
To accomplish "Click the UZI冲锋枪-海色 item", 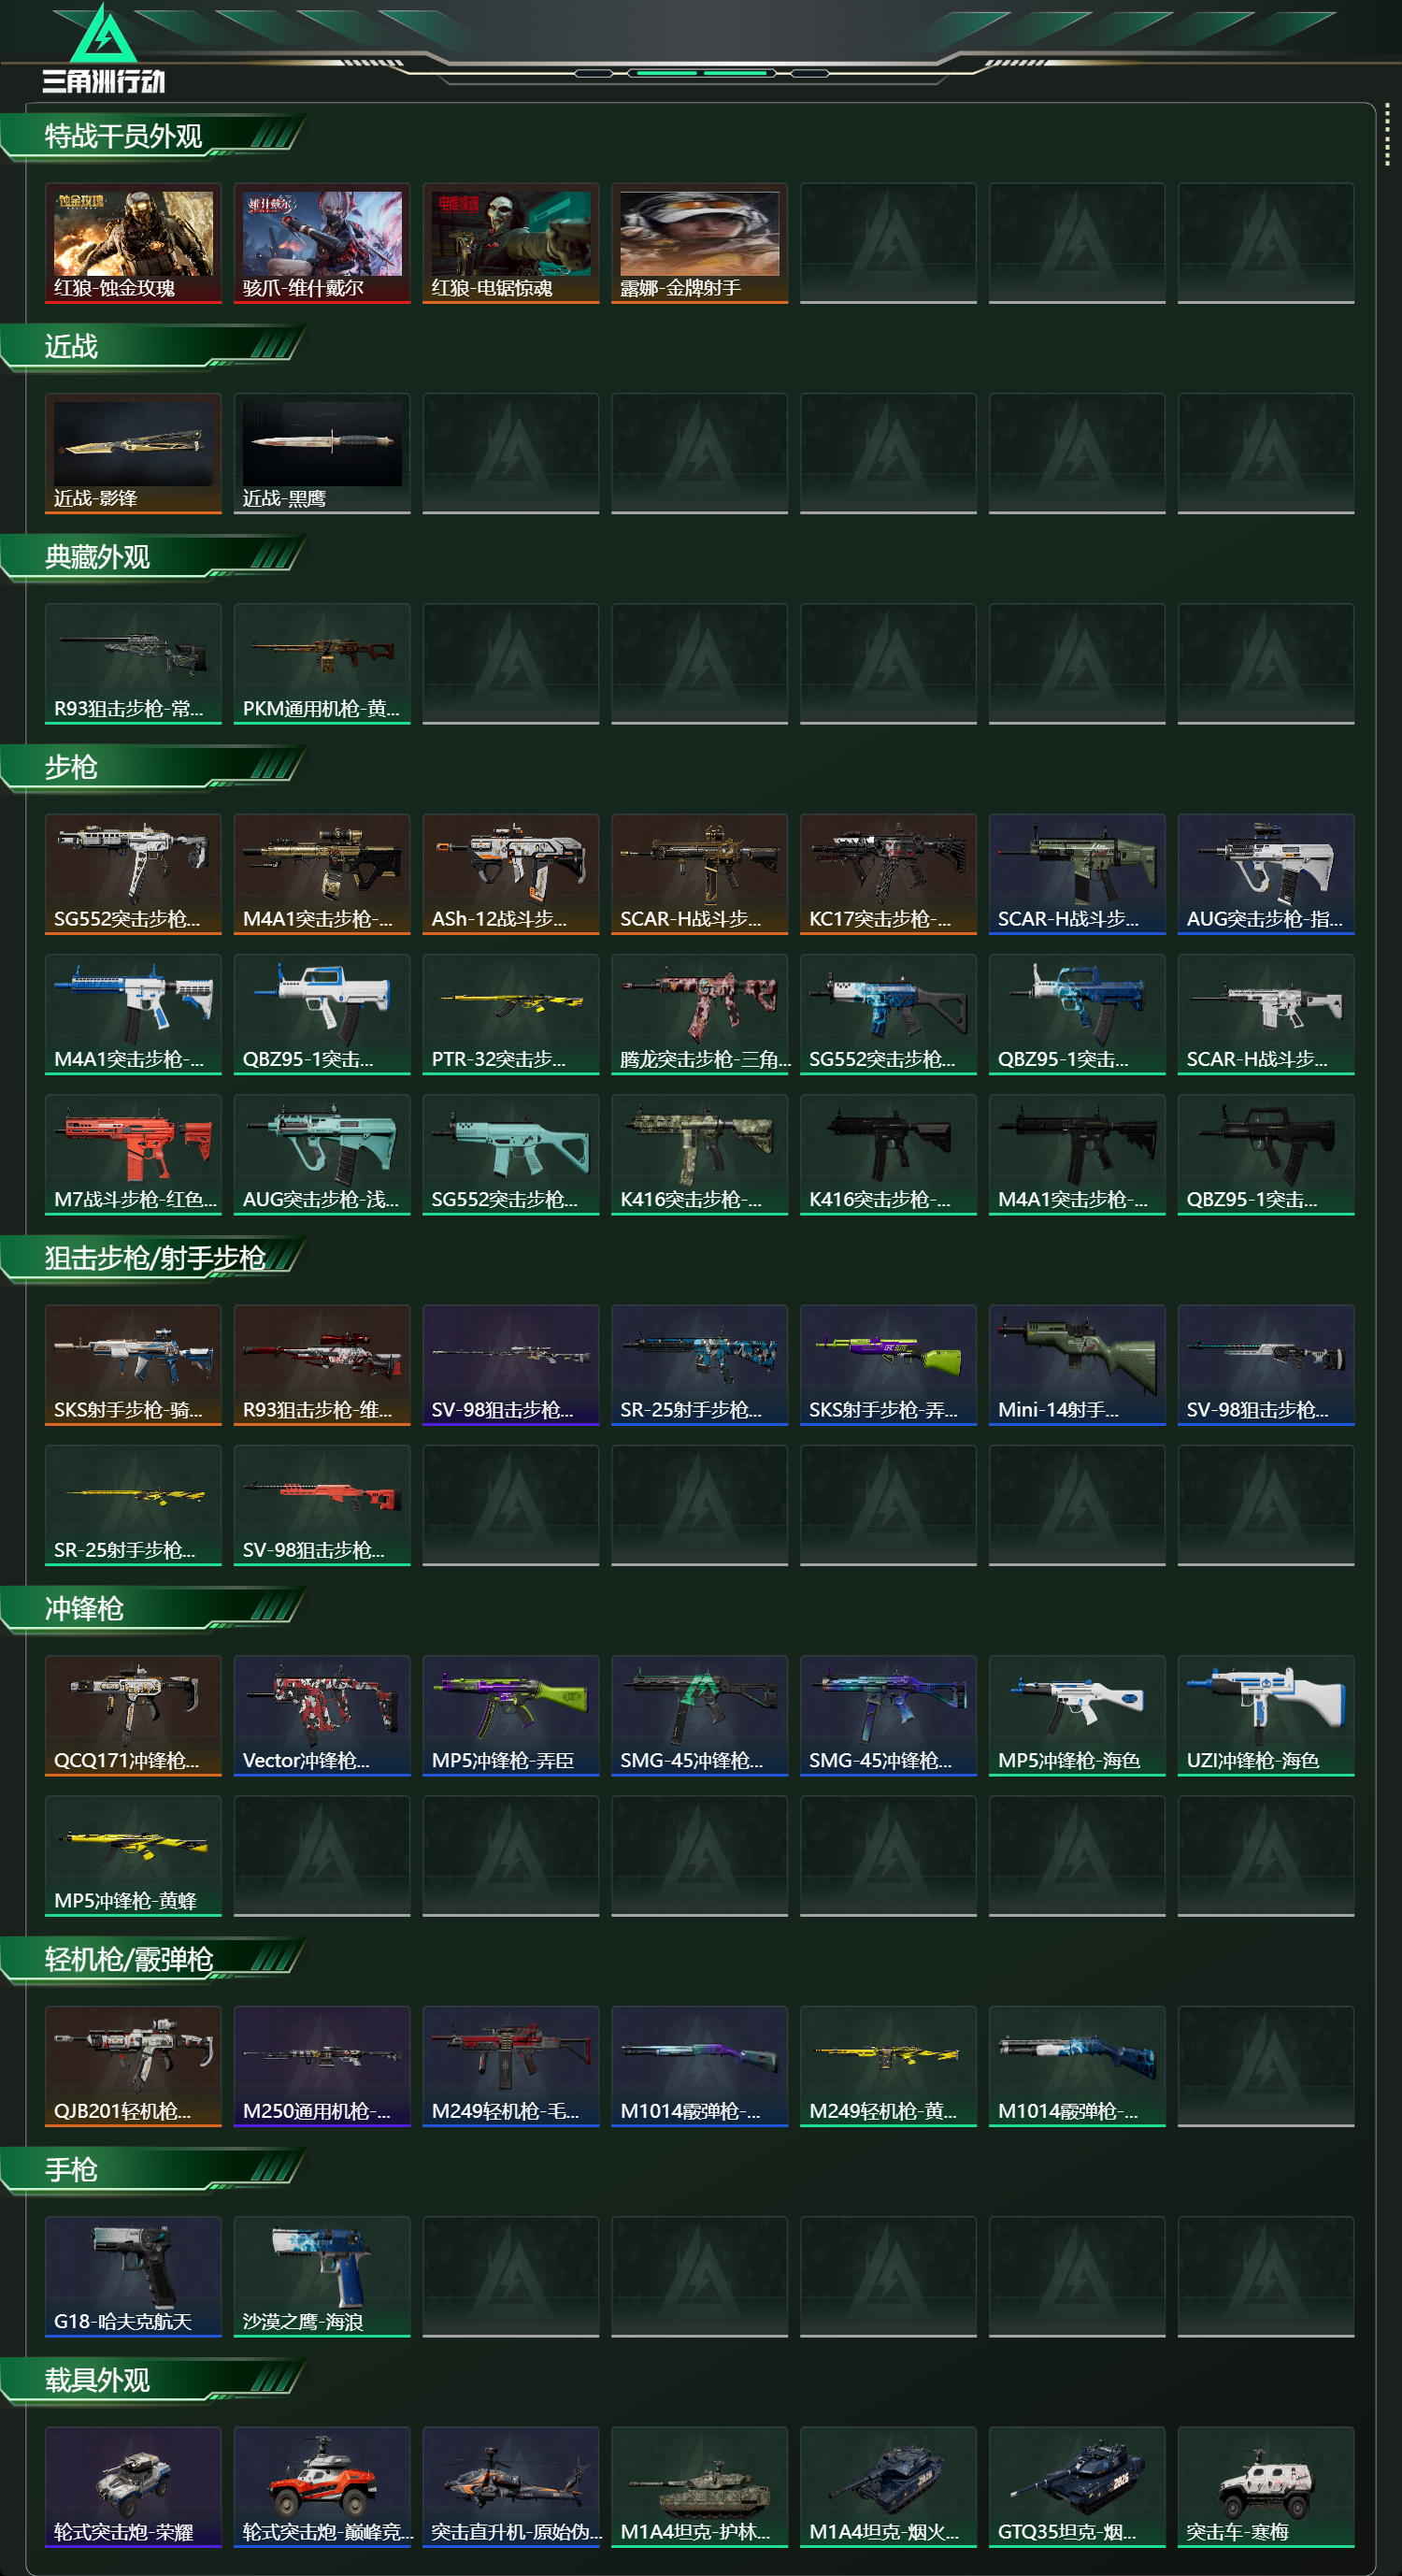I will 1266,1716.
